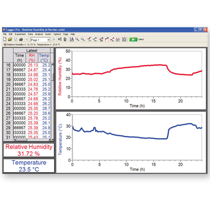
Task: Click the Zoom Out magnifier icon
Action: coord(82,39)
